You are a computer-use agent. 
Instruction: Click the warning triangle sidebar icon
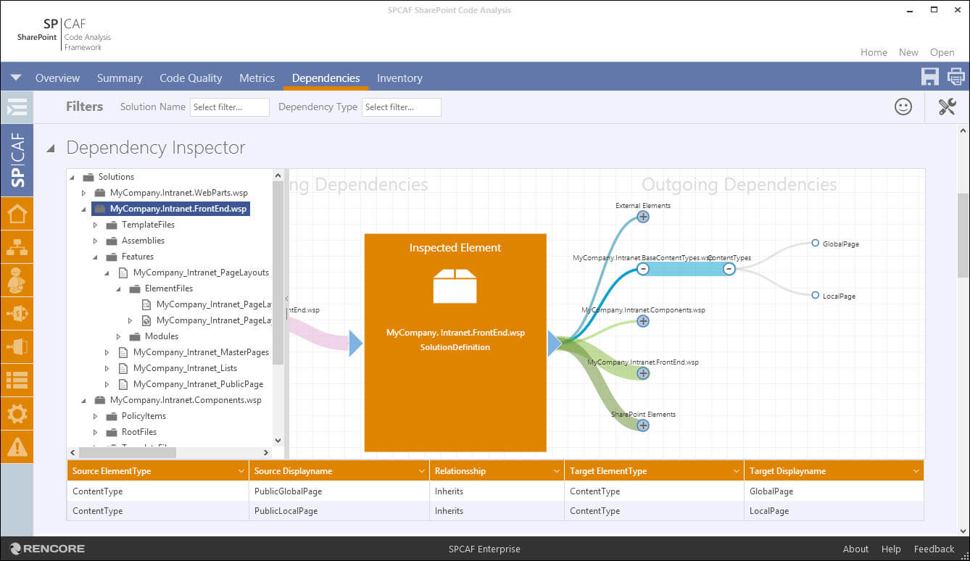tap(17, 446)
